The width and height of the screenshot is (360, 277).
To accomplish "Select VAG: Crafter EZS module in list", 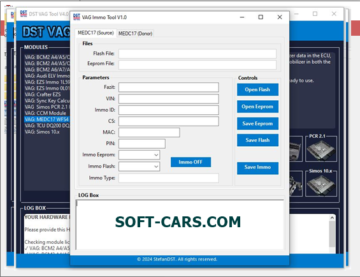I will point(43,94).
